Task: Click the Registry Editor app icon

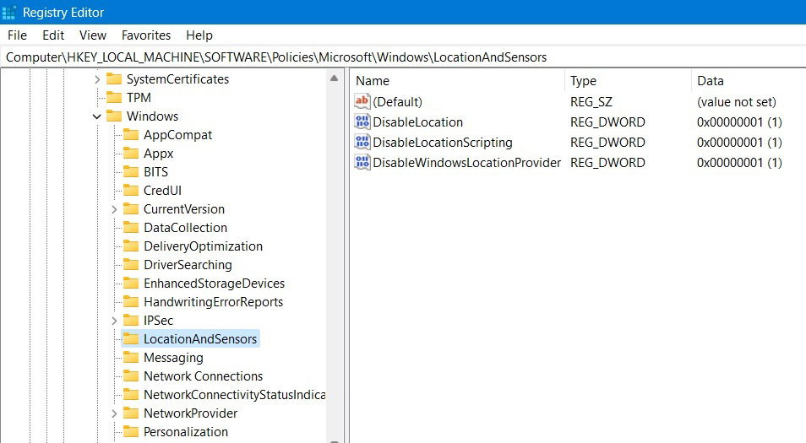Action: click(8, 13)
